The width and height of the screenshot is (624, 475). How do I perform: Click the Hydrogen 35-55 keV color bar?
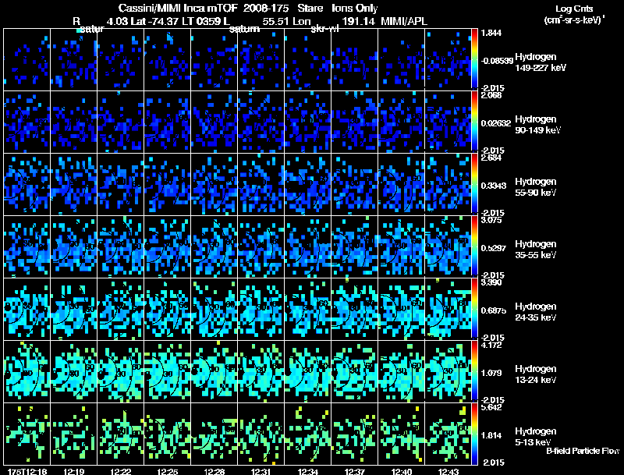point(475,247)
